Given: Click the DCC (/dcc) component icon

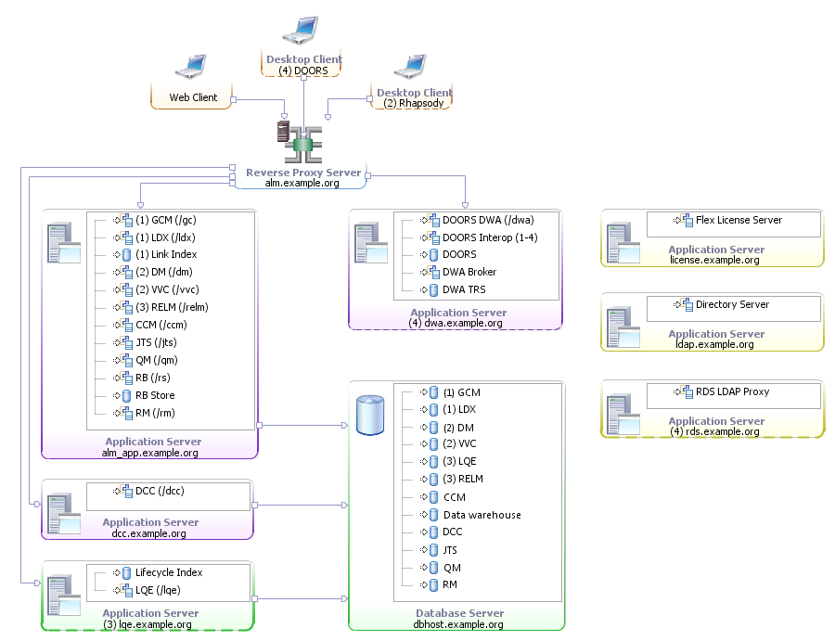Looking at the screenshot, I should point(127,491).
